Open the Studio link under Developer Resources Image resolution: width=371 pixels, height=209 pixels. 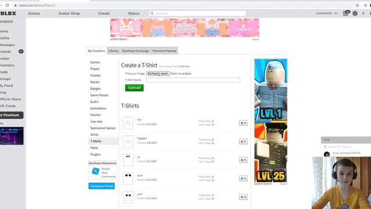pyautogui.click(x=106, y=169)
